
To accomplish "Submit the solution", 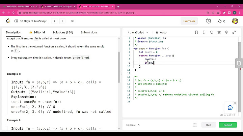I will tap(228, 125).
